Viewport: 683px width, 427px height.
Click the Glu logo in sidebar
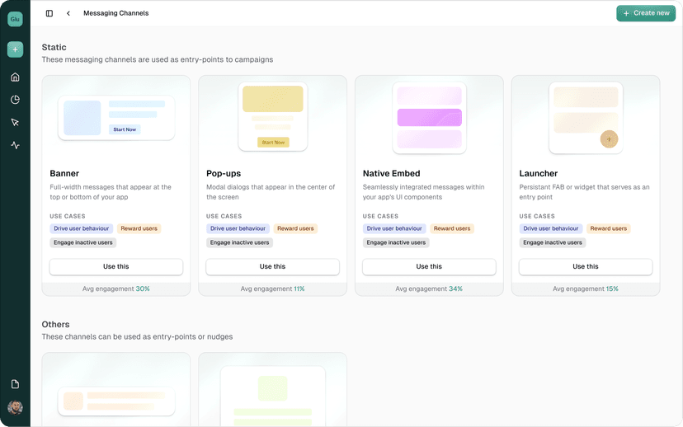[x=15, y=19]
